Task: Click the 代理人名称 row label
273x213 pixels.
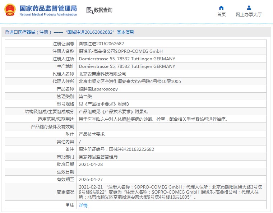Action: [x=63, y=74]
